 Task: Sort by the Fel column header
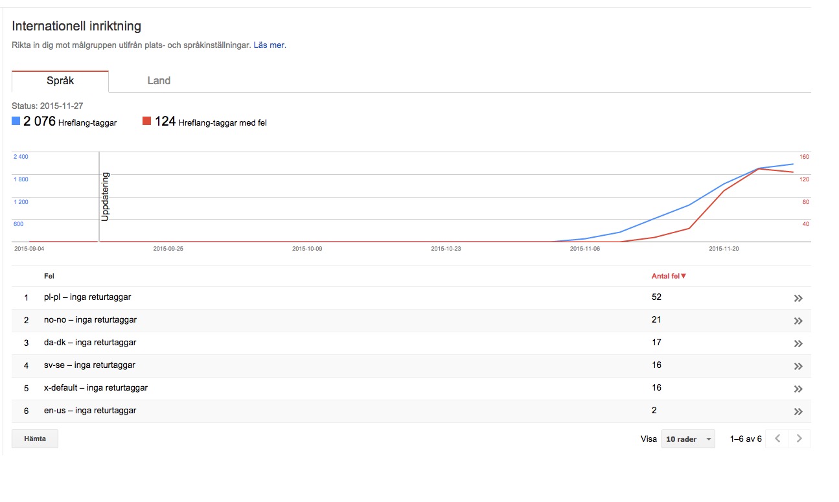49,276
